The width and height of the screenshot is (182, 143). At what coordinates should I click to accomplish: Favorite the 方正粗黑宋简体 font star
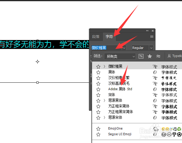98,112
